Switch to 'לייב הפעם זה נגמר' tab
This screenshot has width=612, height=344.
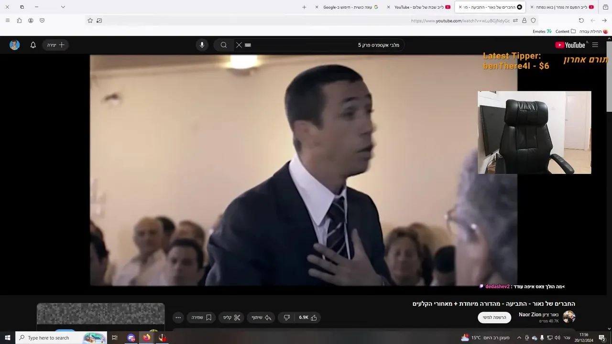coord(562,7)
